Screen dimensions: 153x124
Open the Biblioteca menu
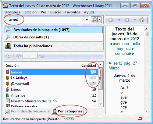[x=12, y=12]
